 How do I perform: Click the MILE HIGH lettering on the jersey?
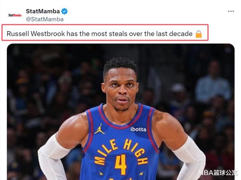point(121,151)
